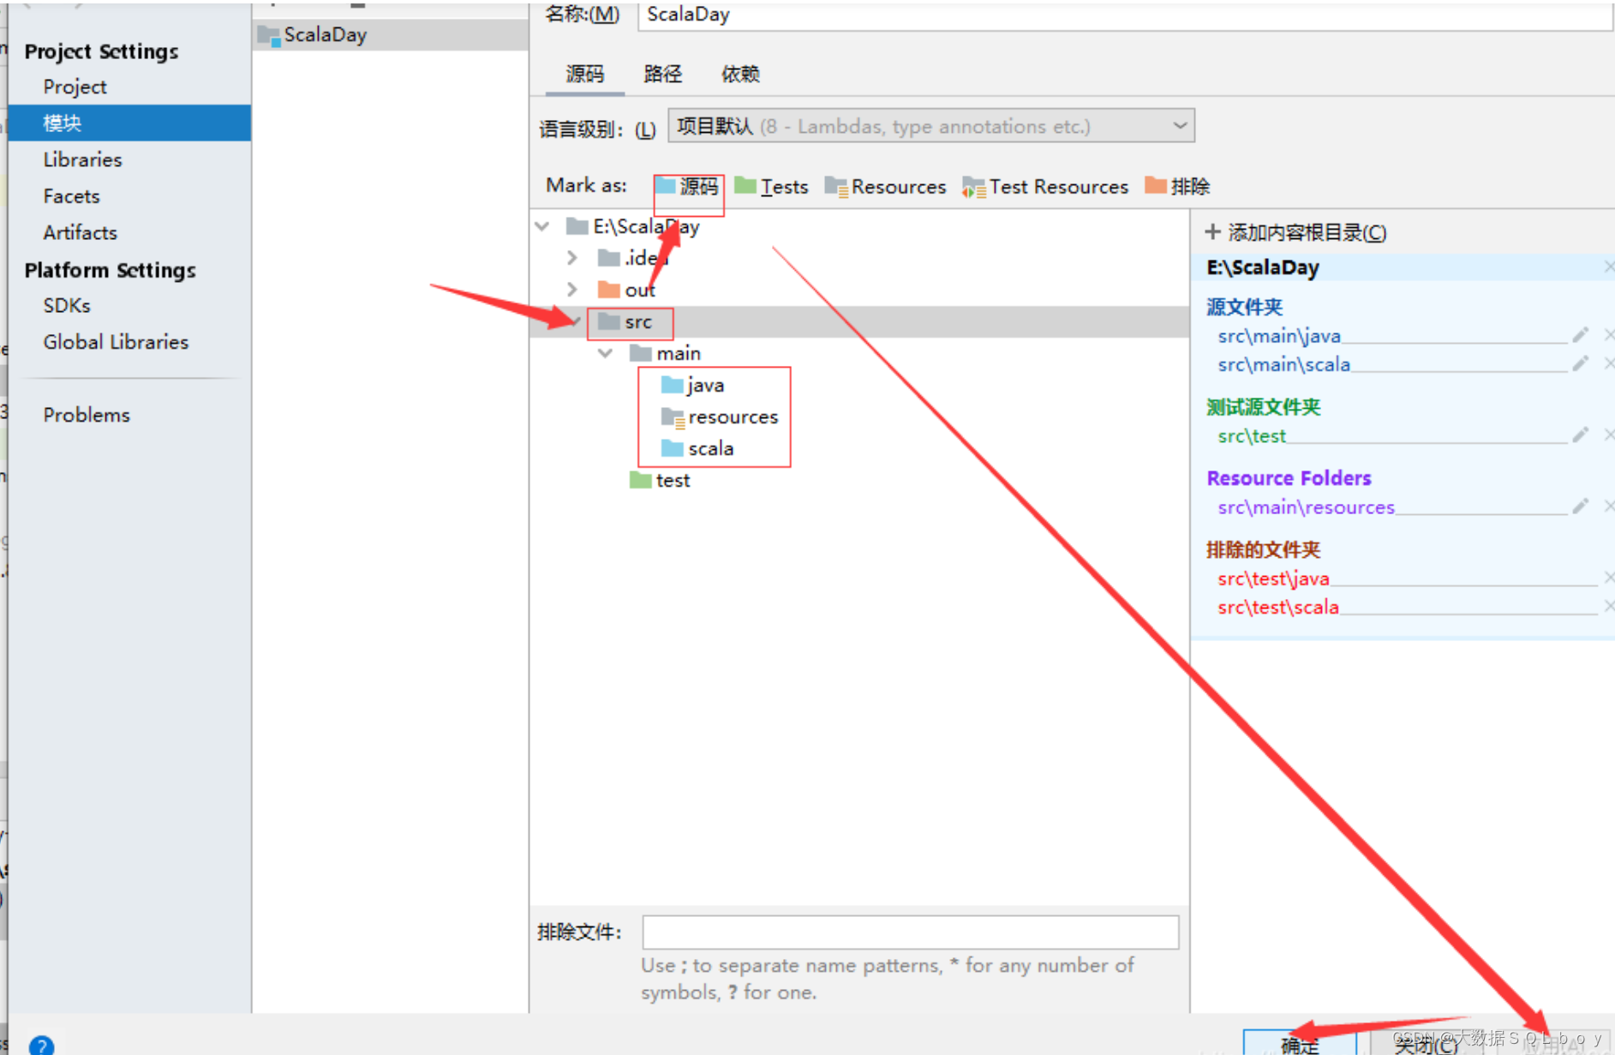Select 模块 in Project Settings
The image size is (1615, 1055).
click(x=129, y=123)
